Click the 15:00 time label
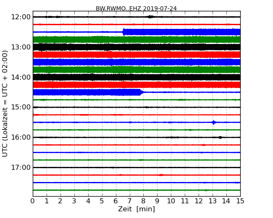The height and width of the screenshot is (218, 273). 21,107
